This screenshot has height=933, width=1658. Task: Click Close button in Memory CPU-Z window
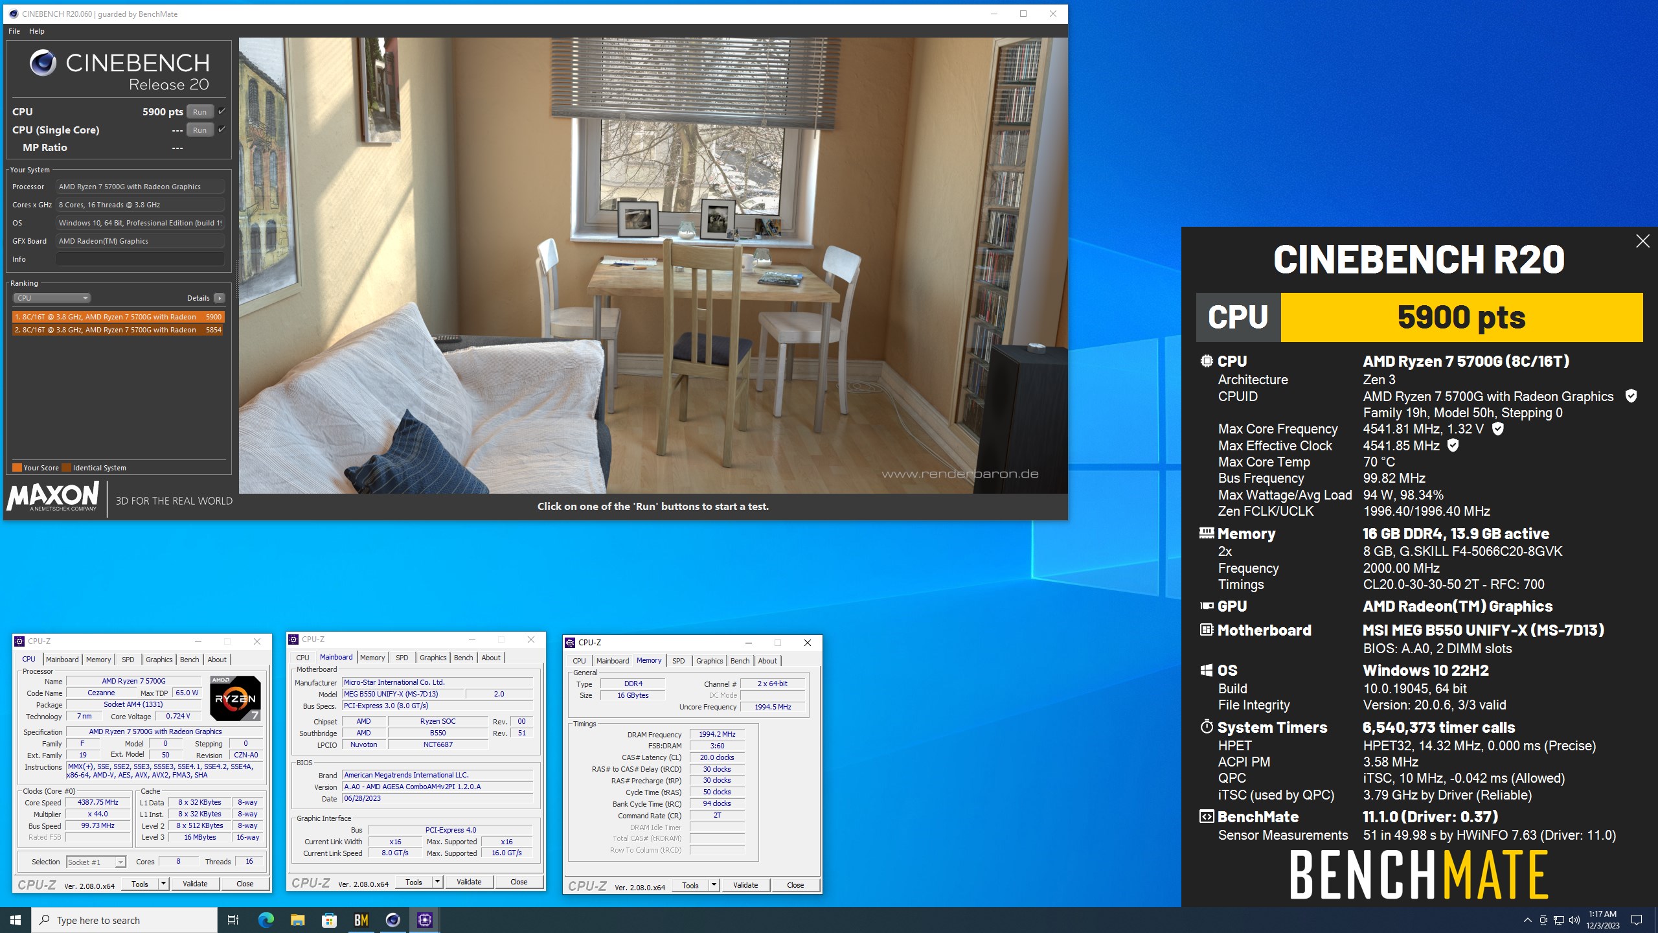(x=795, y=885)
